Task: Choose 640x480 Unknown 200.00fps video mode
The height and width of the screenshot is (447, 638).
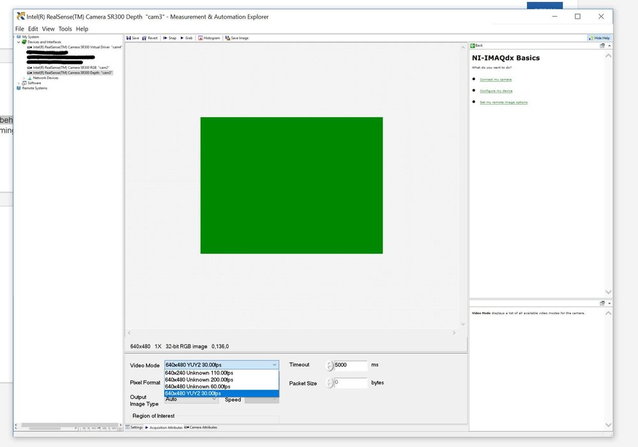Action: pyautogui.click(x=222, y=379)
